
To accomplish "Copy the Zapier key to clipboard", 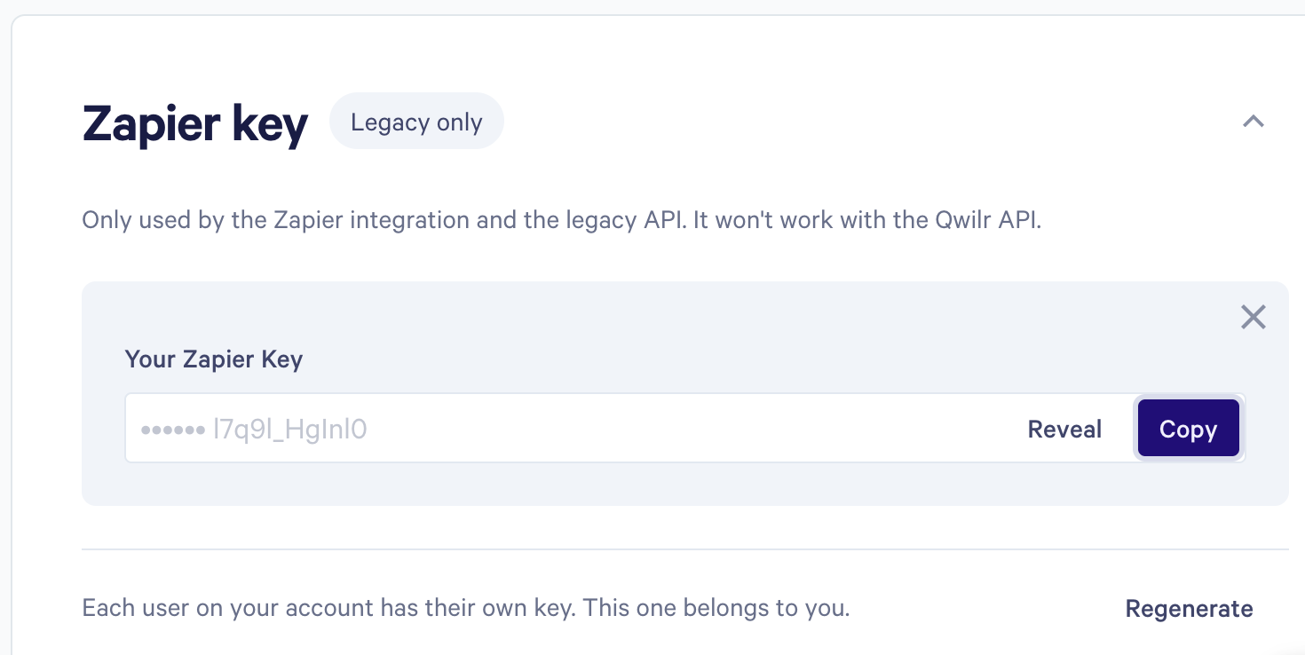I will pos(1188,429).
